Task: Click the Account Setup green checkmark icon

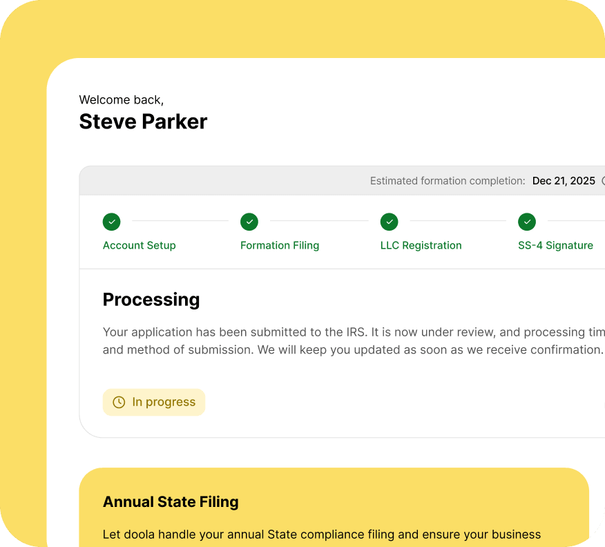Action: pyautogui.click(x=111, y=222)
